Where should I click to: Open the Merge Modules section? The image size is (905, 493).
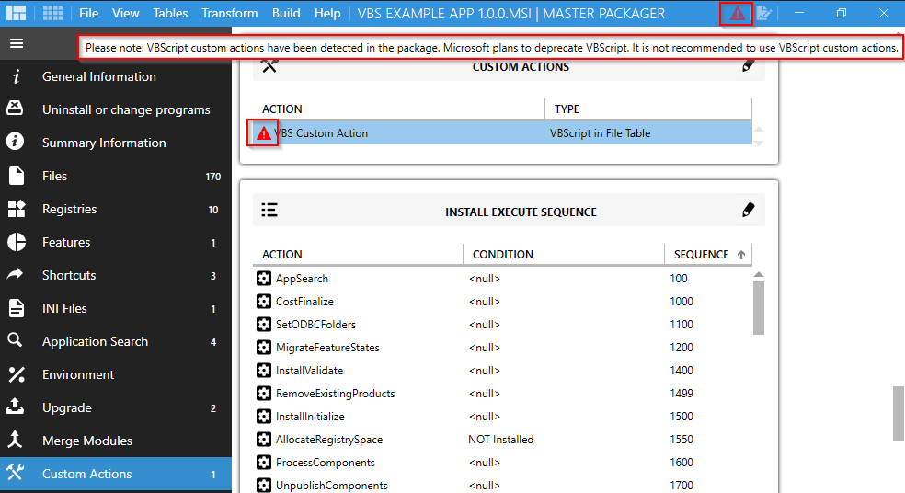[116, 441]
